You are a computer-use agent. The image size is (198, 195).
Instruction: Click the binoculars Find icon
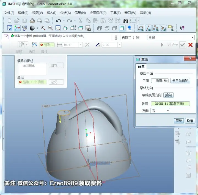click(x=125, y=21)
